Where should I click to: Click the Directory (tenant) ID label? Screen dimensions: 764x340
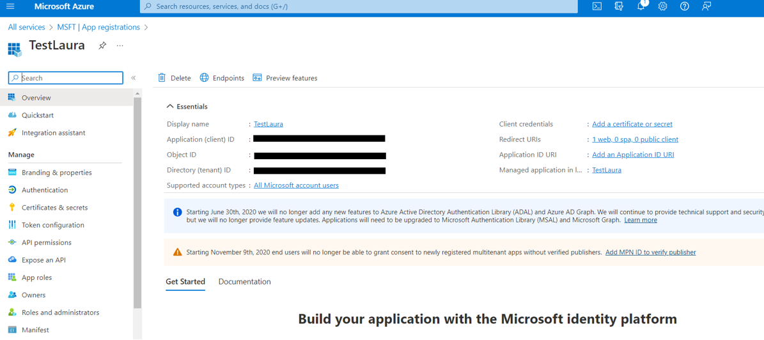point(199,170)
